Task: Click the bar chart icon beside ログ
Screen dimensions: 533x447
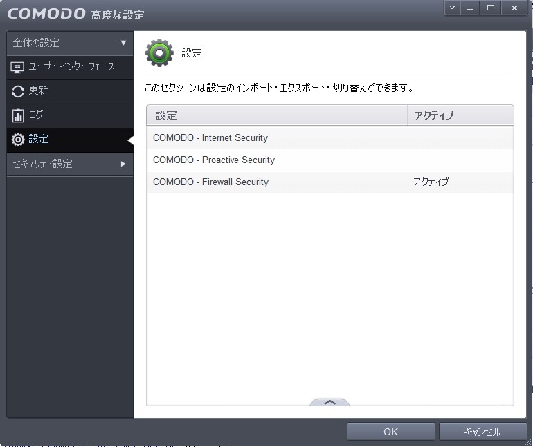Action: tap(18, 115)
